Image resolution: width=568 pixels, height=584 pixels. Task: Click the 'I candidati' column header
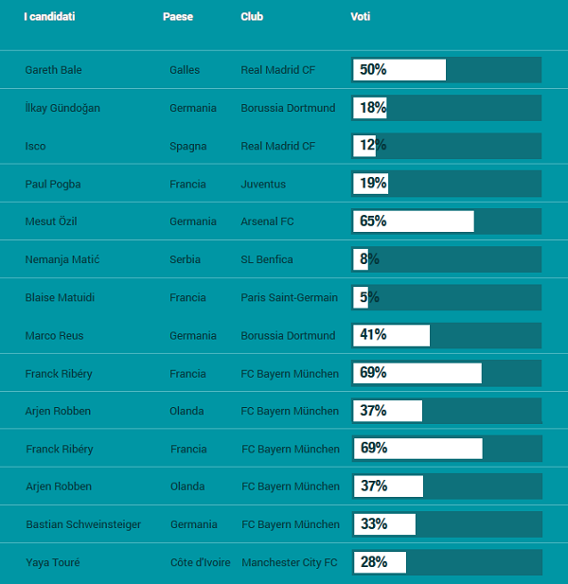(49, 17)
